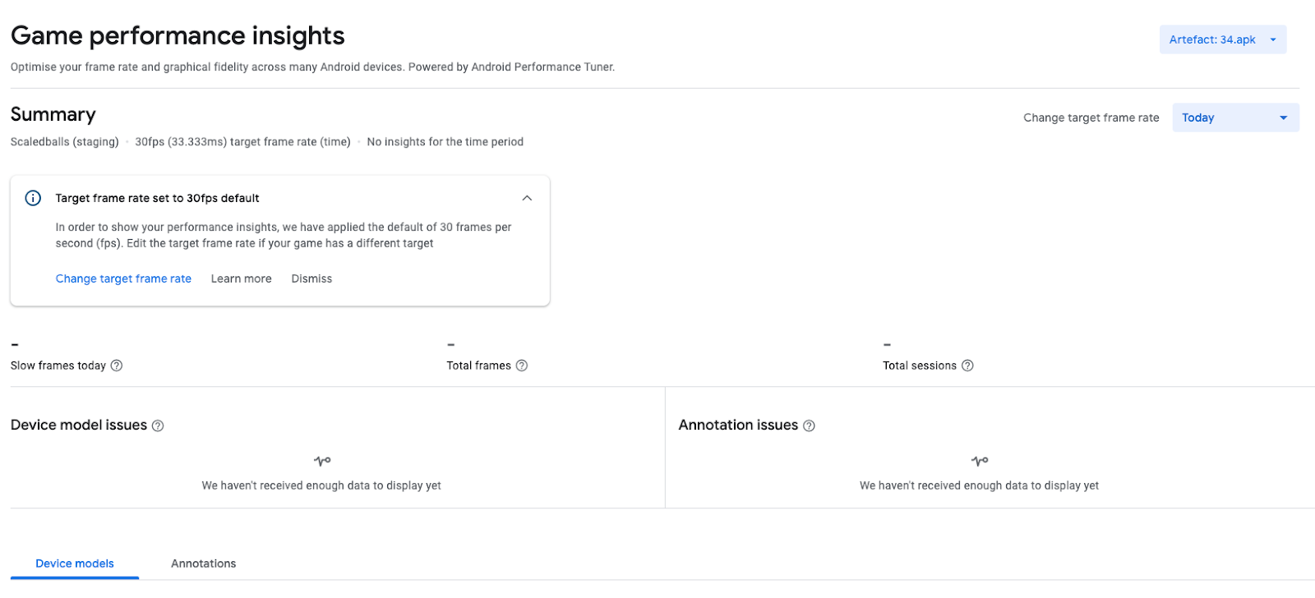Click the Game performance insights heading
Screen dimensions: 1315x598
point(178,35)
